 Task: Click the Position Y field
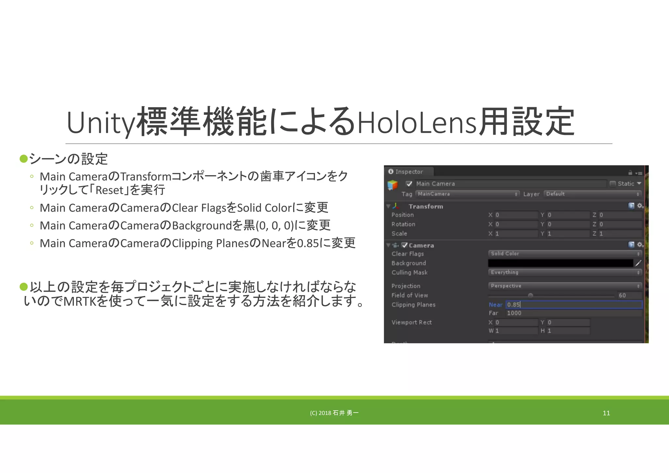(568, 215)
